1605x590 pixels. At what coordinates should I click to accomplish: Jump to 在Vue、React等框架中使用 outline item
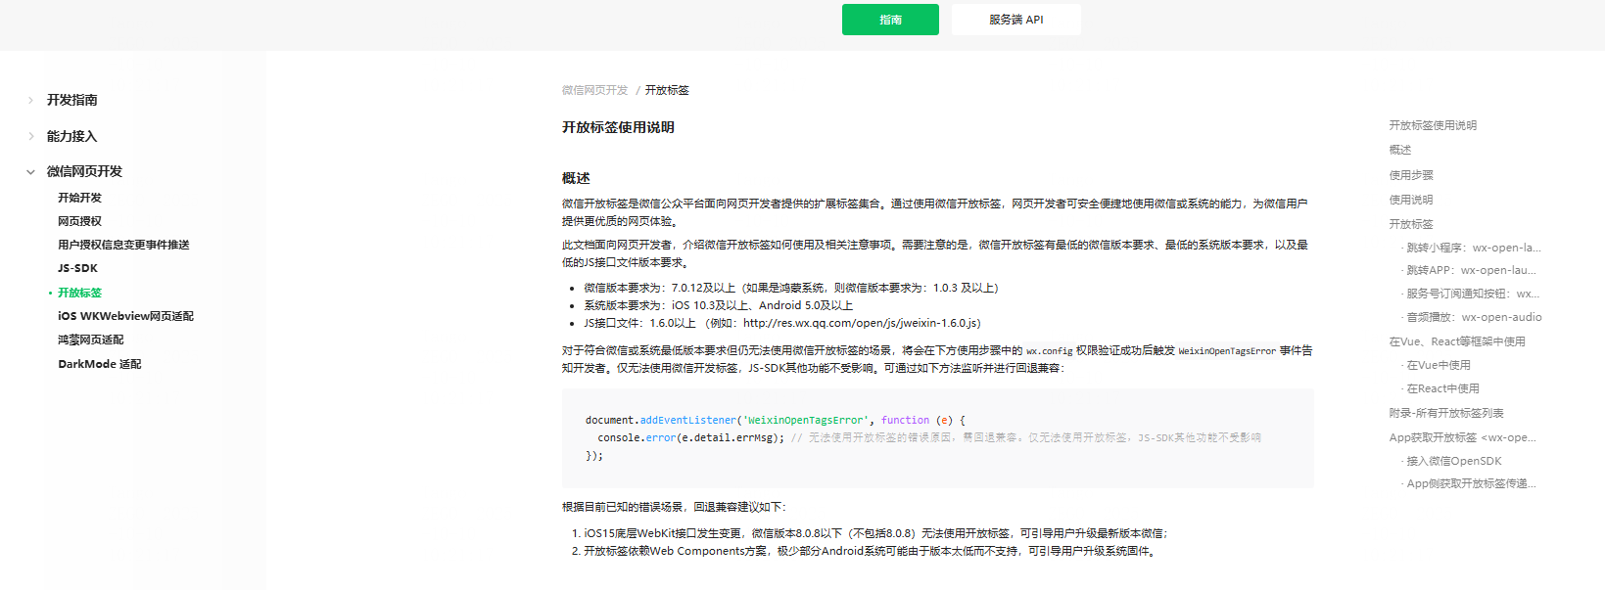1457,341
